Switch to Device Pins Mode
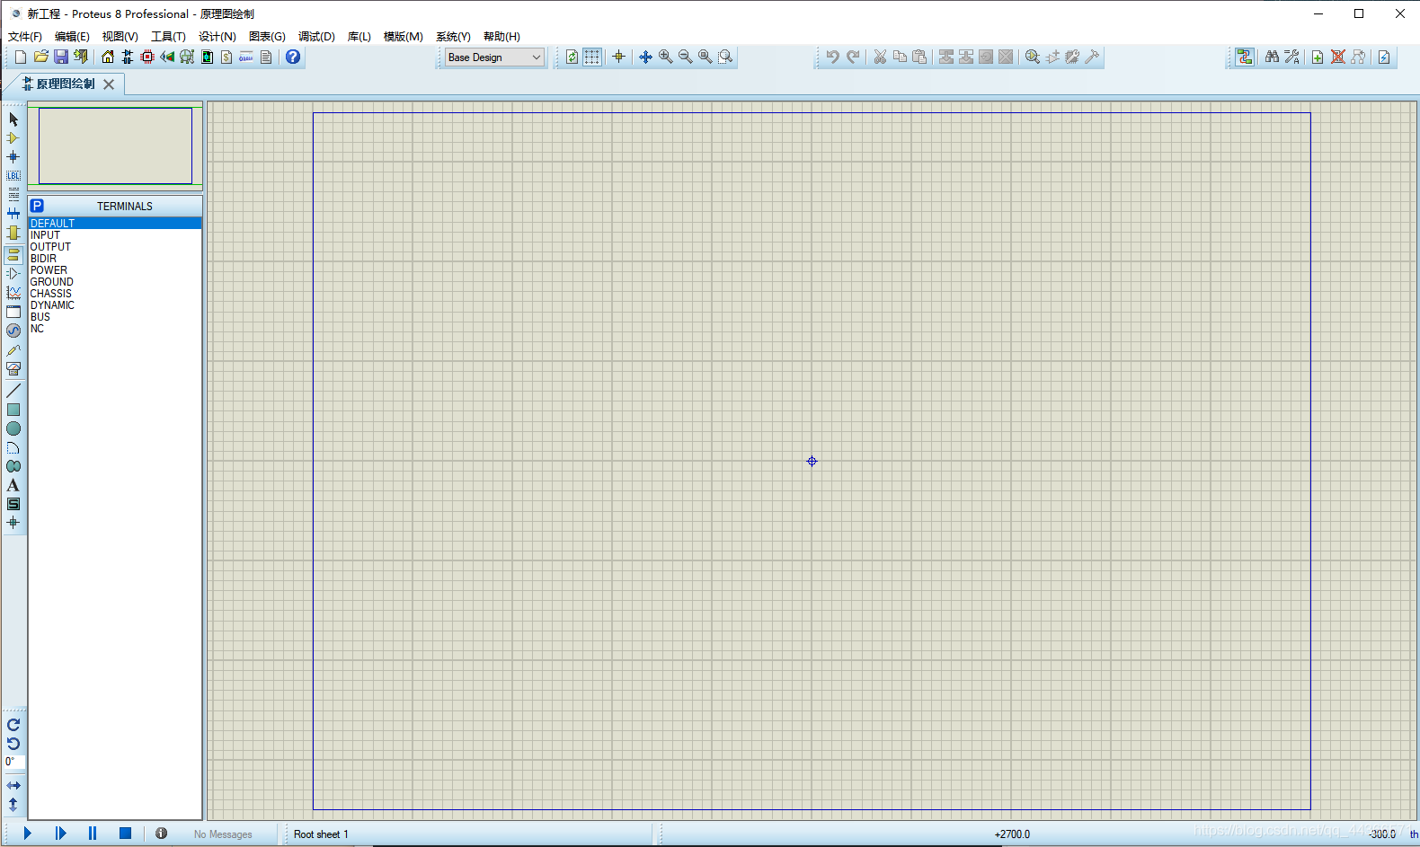This screenshot has height=847, width=1420. (13, 274)
